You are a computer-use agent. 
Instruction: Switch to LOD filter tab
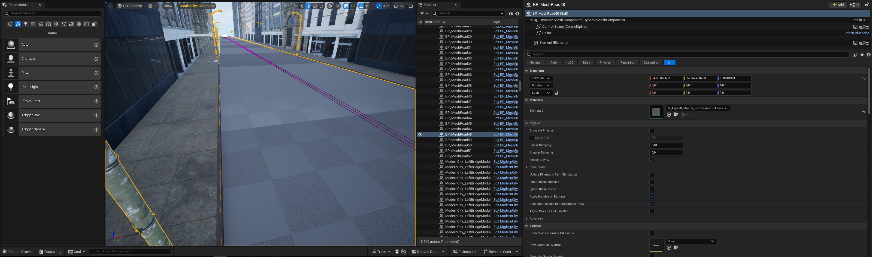coord(570,63)
